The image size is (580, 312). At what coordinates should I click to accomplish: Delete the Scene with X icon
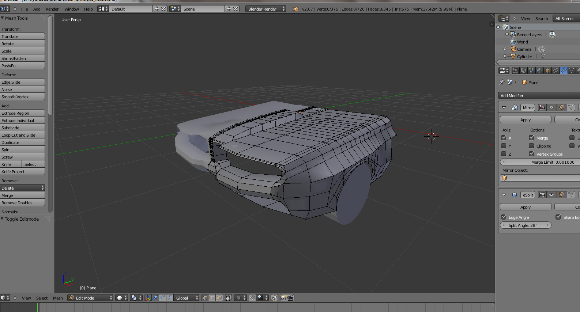[236, 9]
